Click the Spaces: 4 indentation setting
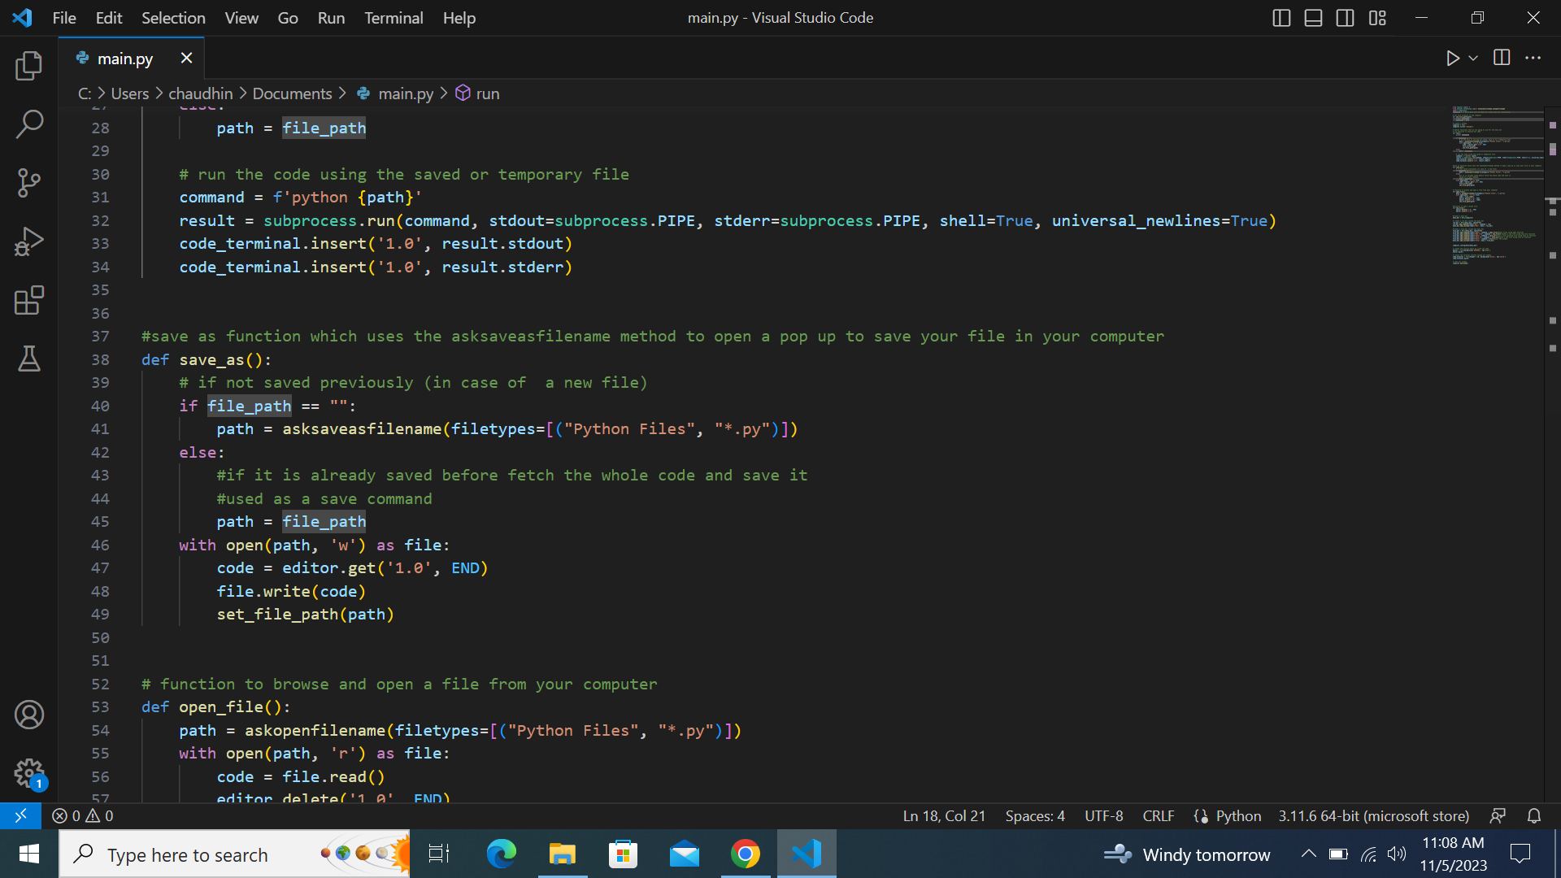The width and height of the screenshot is (1561, 878). [1034, 815]
